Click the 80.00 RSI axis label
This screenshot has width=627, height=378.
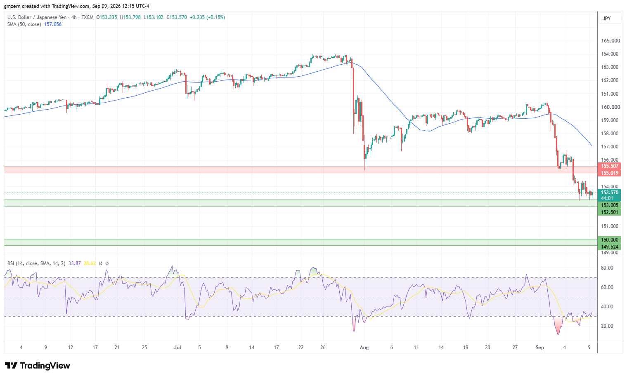[607, 268]
